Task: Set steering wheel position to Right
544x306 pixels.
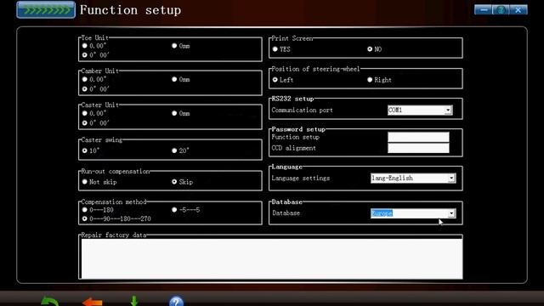Action: click(x=370, y=80)
